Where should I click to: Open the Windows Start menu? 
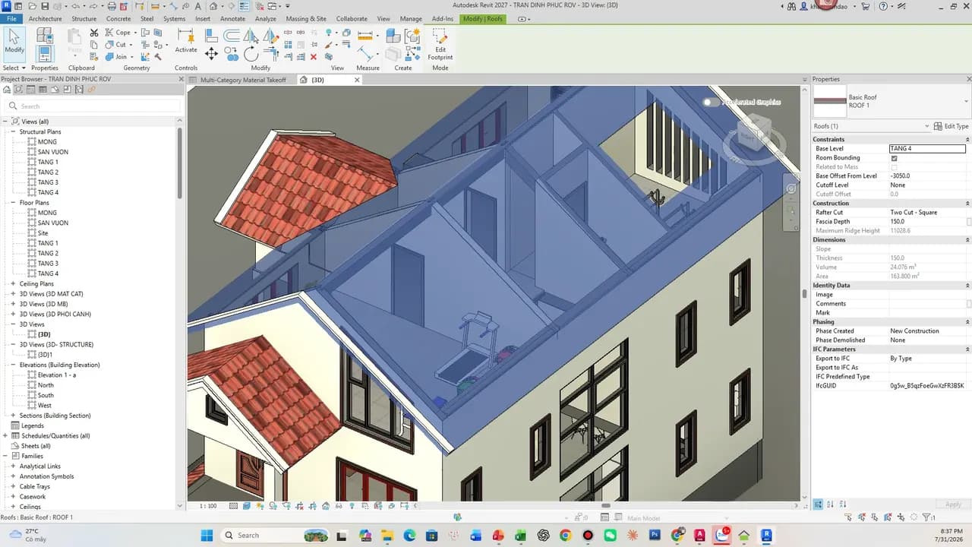(207, 536)
